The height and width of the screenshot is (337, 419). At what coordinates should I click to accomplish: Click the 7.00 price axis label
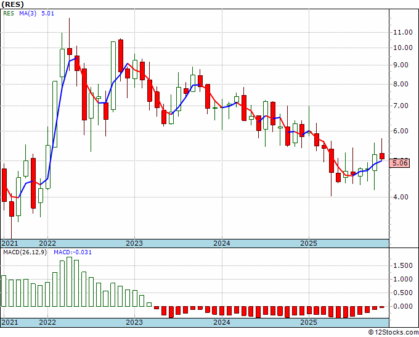(401, 106)
